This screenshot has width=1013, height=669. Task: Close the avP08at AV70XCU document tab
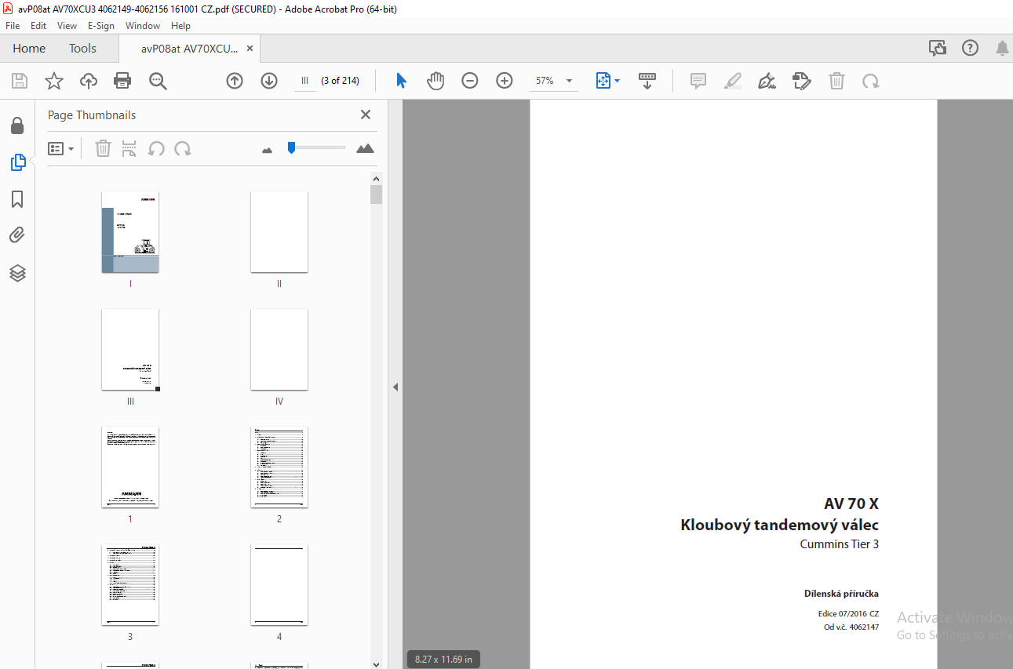250,49
